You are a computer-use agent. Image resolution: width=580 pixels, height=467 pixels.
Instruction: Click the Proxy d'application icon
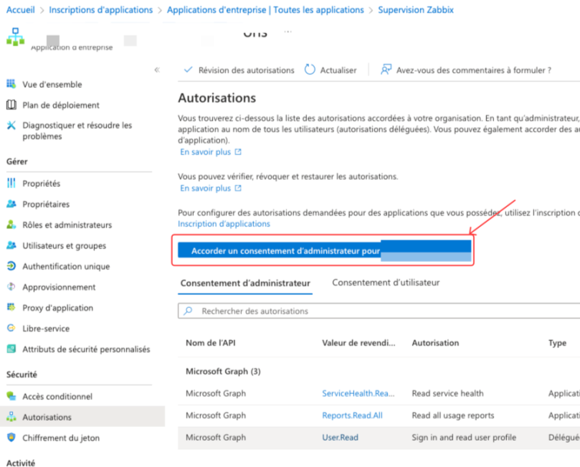coord(11,308)
